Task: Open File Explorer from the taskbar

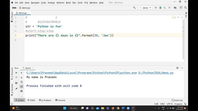Action: click(102, 108)
